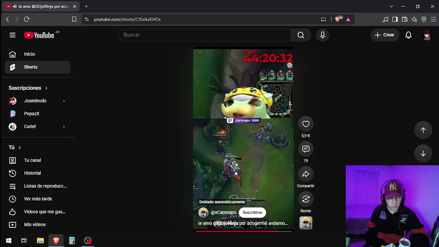439x247 pixels.
Task: Open the comments panel showing 79
Action: click(306, 149)
